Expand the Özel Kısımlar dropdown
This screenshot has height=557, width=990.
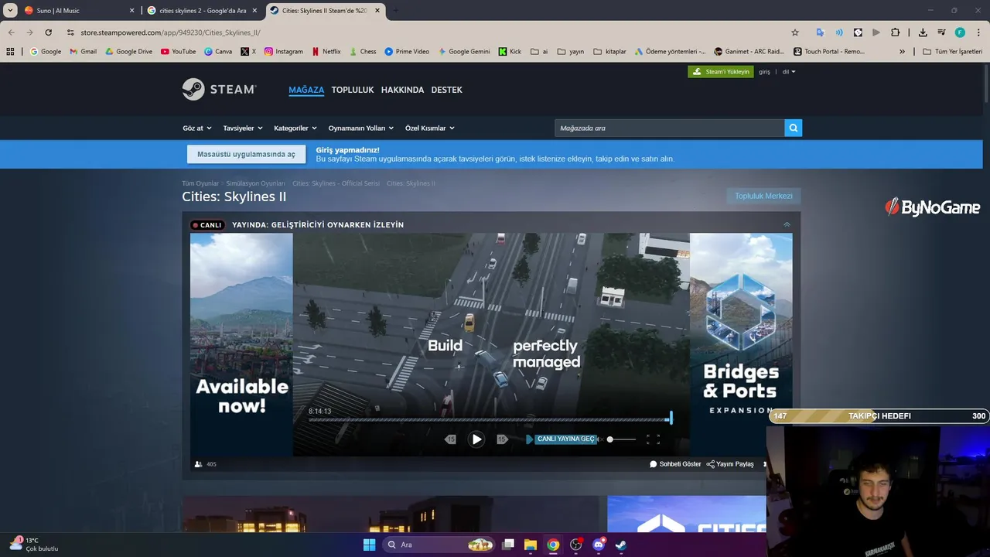430,128
